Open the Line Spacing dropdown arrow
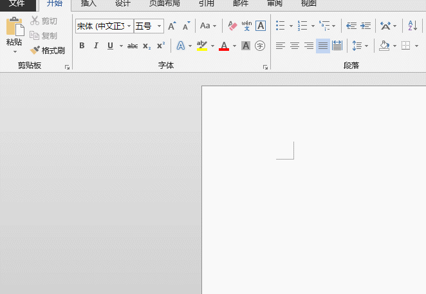The width and height of the screenshot is (426, 294). pos(367,46)
